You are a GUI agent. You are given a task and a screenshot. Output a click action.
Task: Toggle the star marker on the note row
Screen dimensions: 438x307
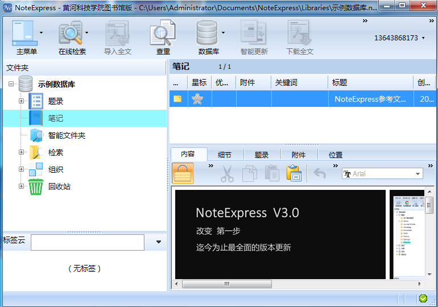[x=197, y=99]
